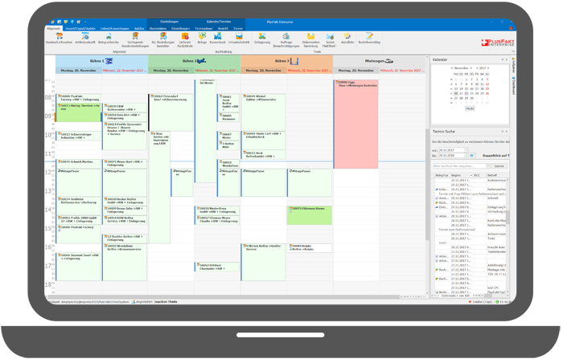This screenshot has width=563, height=359.
Task: Open Serien Mail/Brief tool
Action: (x=330, y=40)
